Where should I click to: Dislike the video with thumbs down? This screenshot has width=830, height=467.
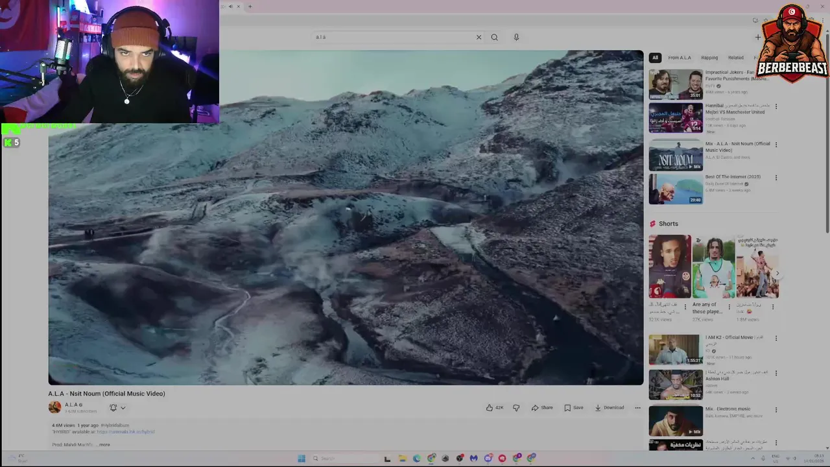click(516, 407)
